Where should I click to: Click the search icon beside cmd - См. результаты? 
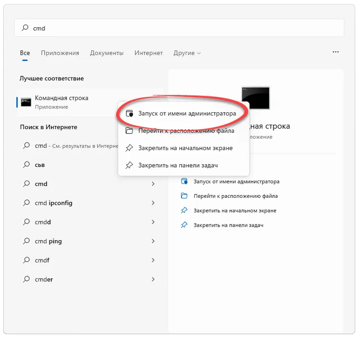26,145
